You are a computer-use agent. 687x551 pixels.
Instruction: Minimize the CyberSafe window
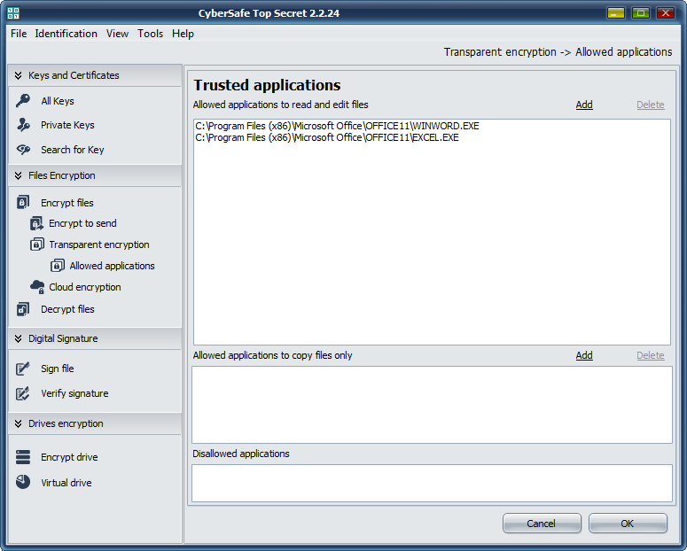click(615, 13)
